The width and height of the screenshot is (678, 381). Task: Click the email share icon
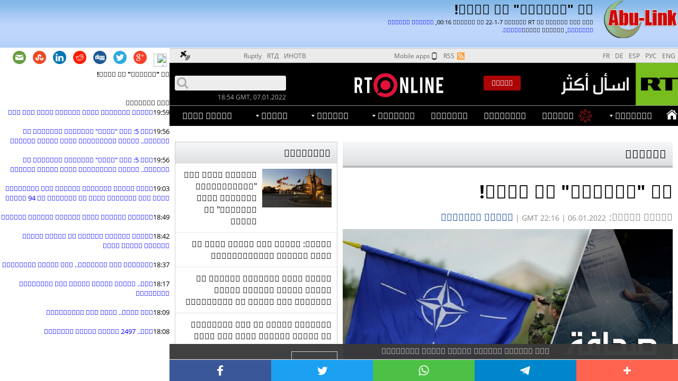pyautogui.click(x=20, y=58)
